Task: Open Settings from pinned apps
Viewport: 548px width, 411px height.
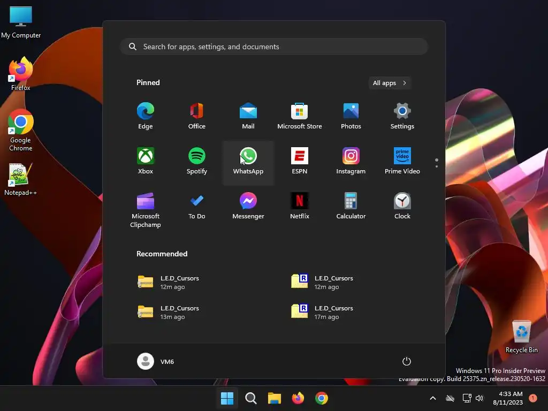Action: (x=402, y=116)
